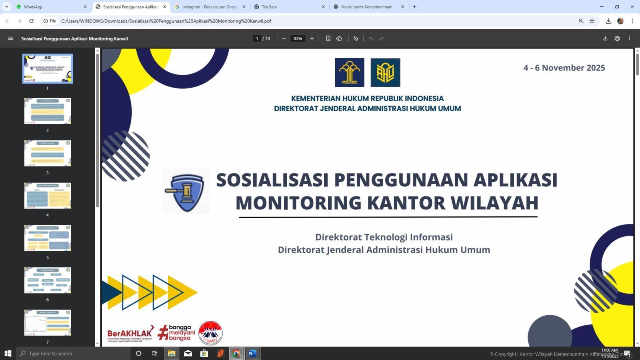Download the PDF from viewer toolbar
The width and height of the screenshot is (640, 360).
click(x=605, y=38)
